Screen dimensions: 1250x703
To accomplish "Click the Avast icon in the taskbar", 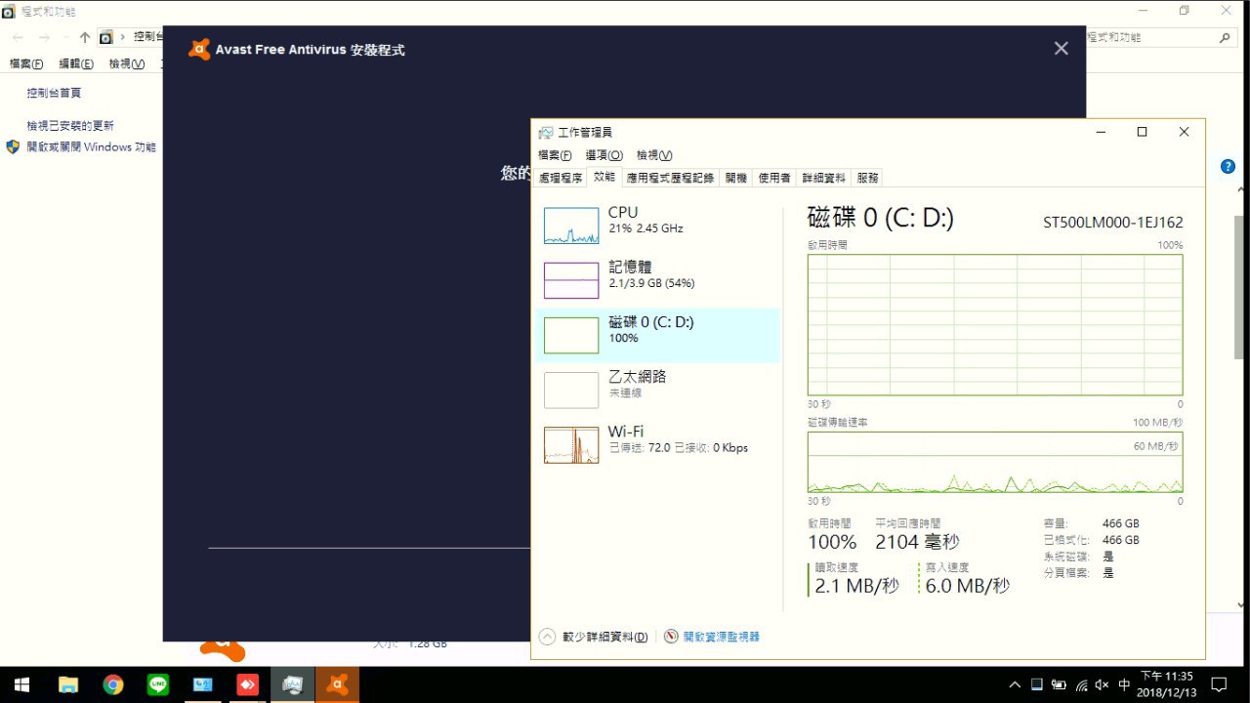I will 337,684.
